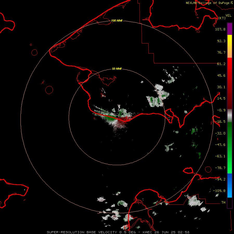Viewport: 234px width, 234px height.
Task: Click the blue segment of the velocity color bar
Action: click(230, 185)
